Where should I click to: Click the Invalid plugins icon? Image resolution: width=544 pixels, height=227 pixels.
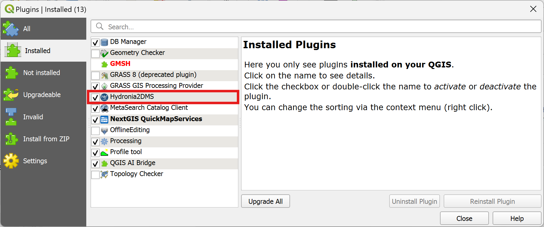tap(11, 117)
